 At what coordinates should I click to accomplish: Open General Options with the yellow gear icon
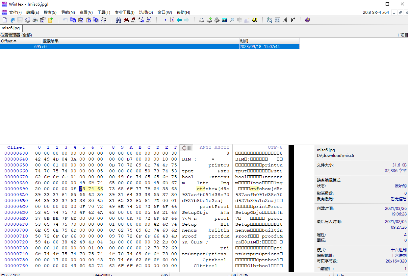click(x=255, y=20)
